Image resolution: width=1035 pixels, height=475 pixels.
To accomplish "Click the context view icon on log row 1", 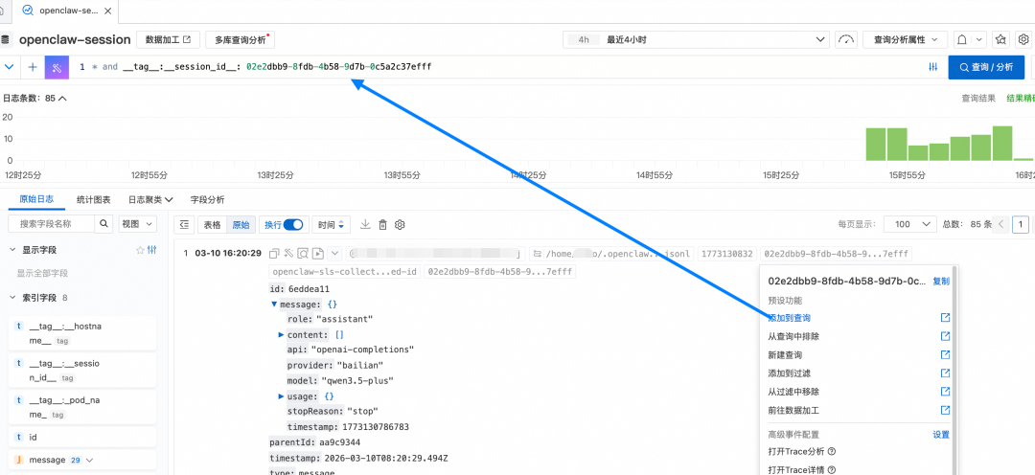I will pyautogui.click(x=303, y=254).
